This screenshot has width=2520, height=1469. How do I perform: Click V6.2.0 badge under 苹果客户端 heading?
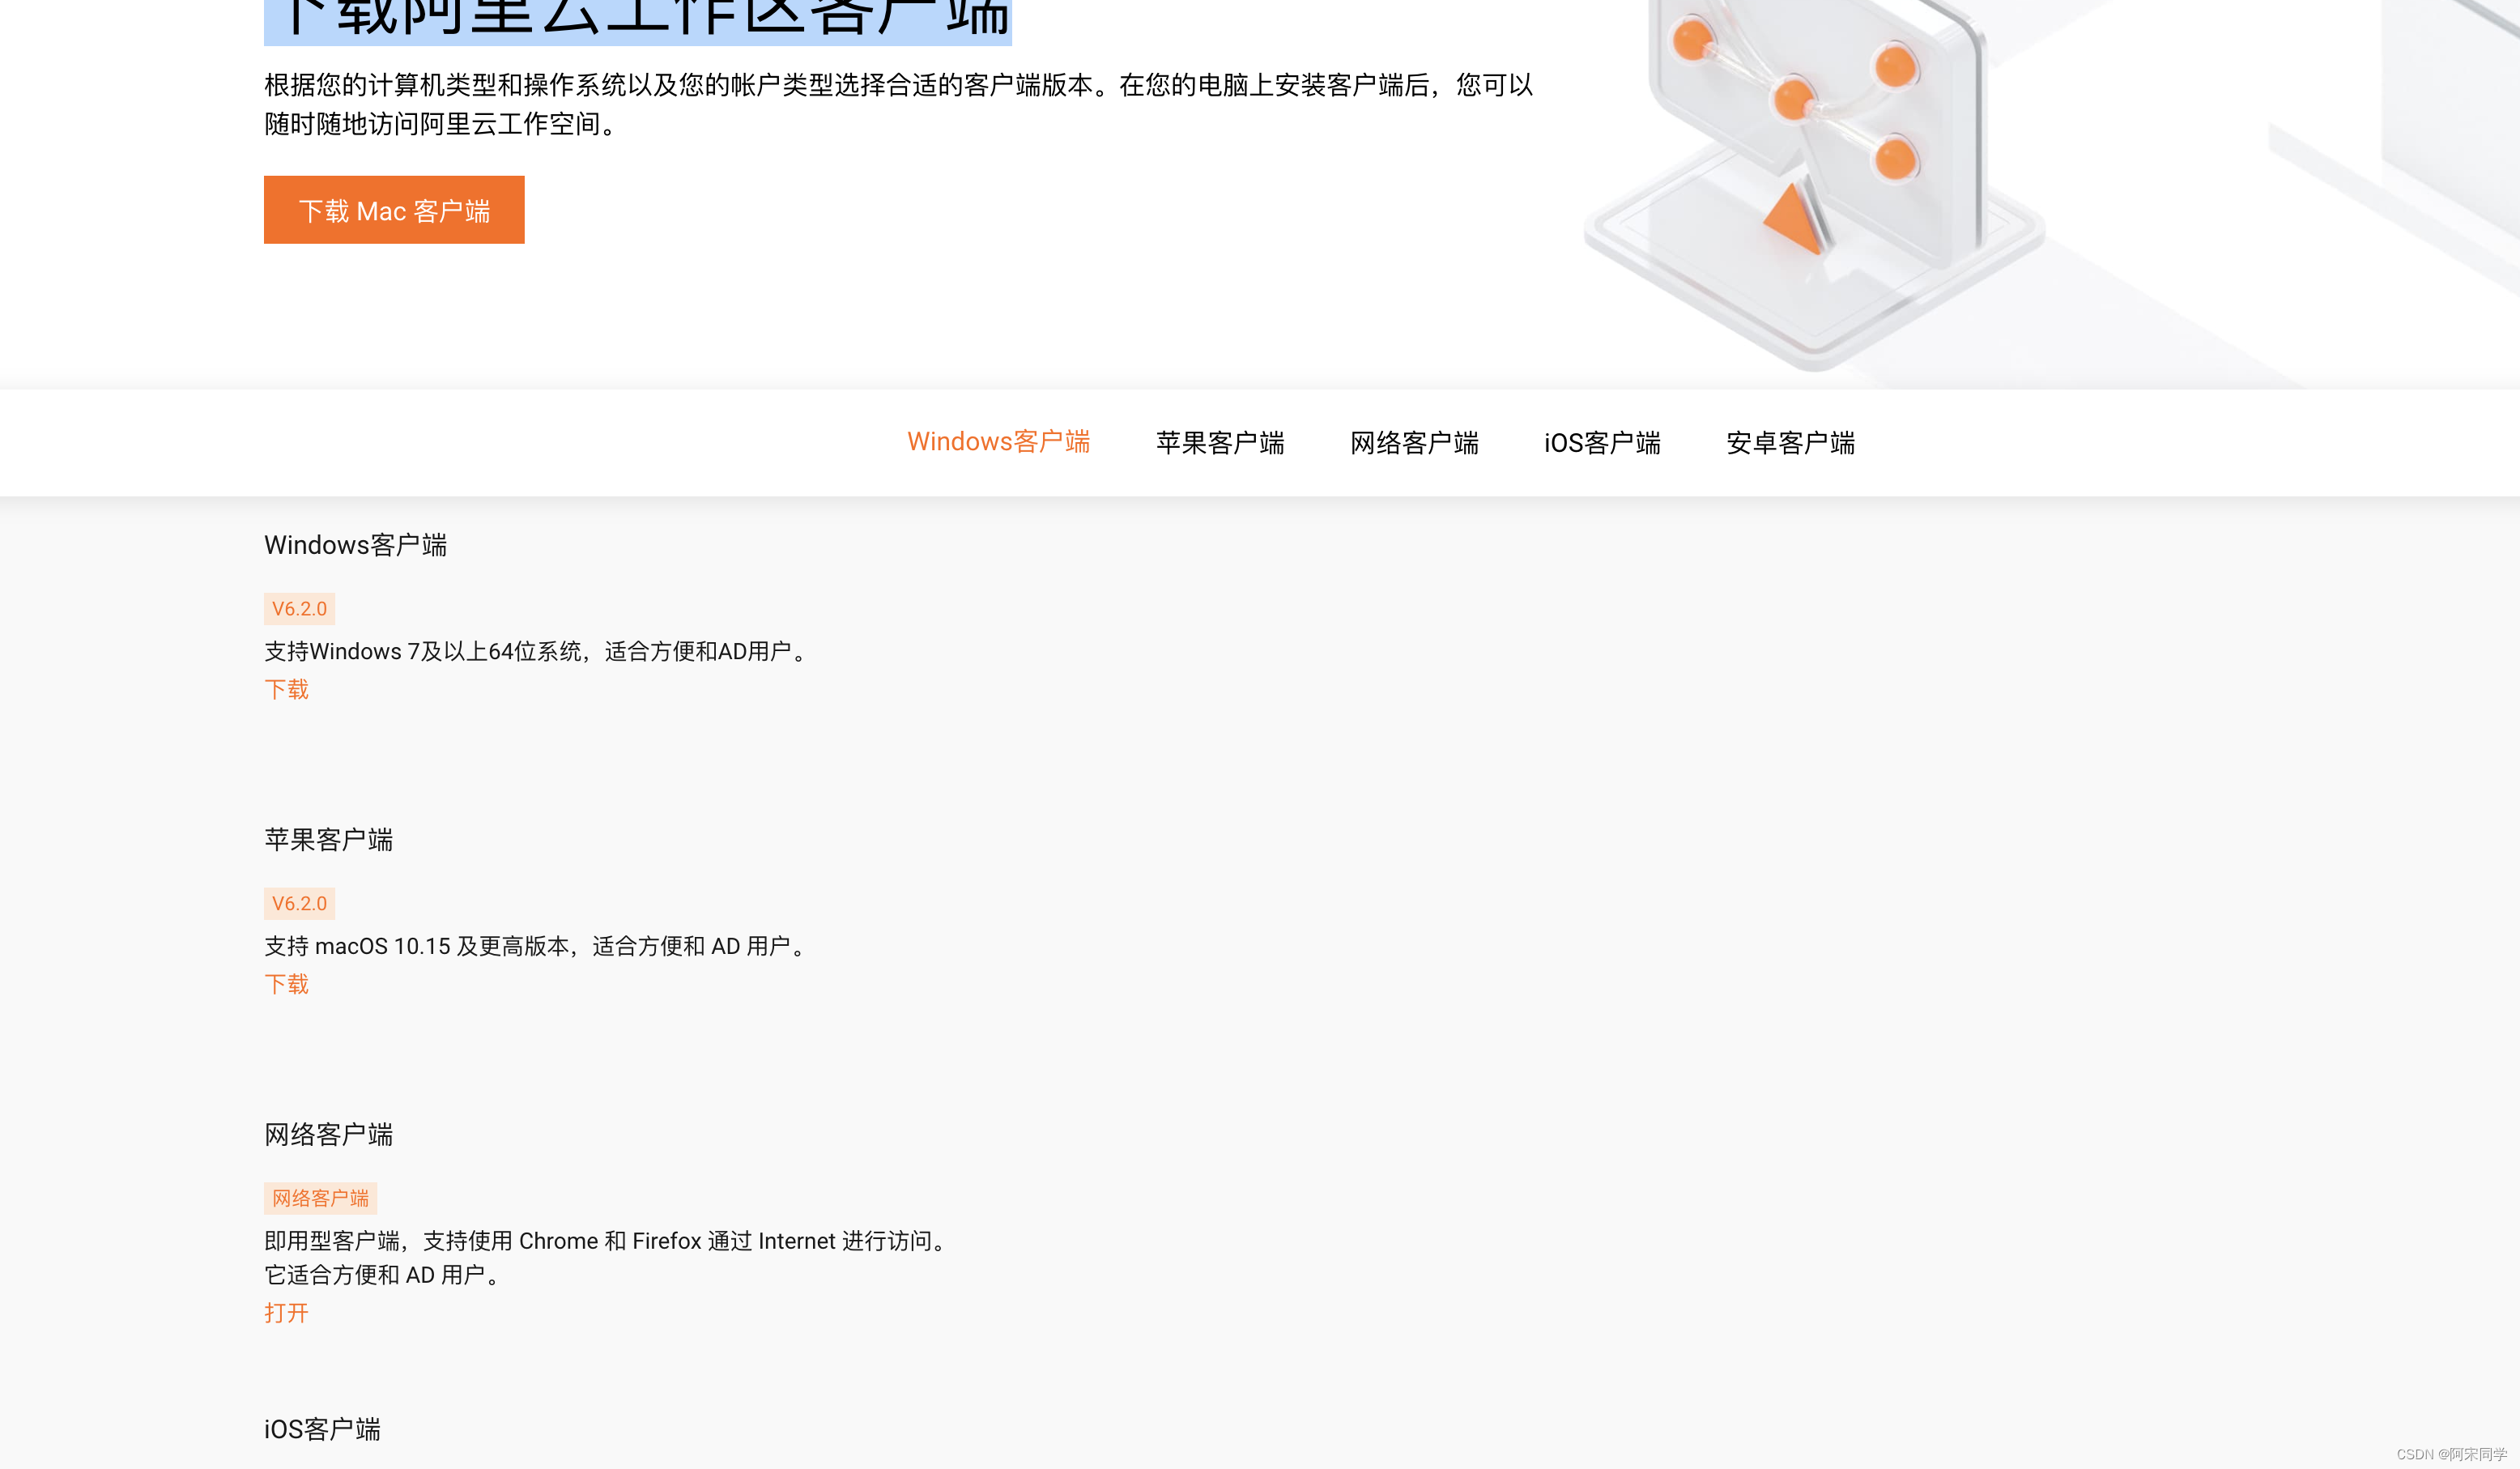pyautogui.click(x=299, y=903)
